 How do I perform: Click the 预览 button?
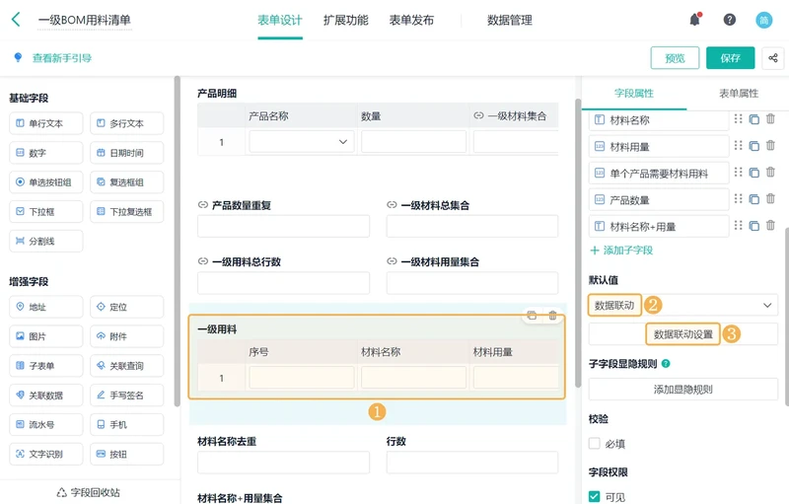(675, 58)
